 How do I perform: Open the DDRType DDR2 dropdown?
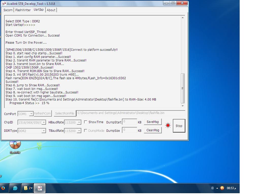click(44, 131)
